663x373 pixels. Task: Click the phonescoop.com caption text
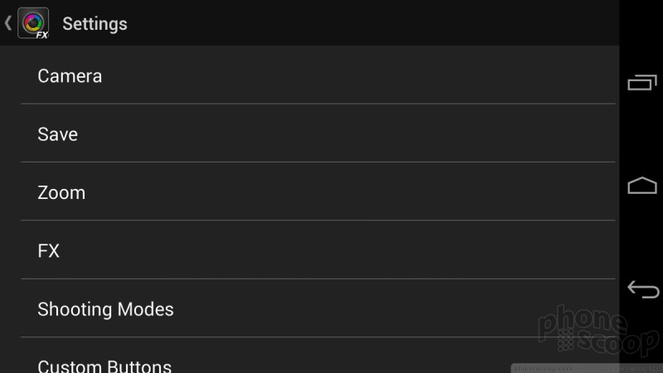(x=544, y=368)
